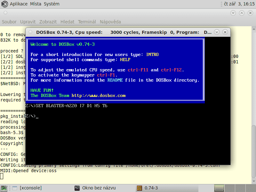Click the 'Welcome to DOSBox v0.74-3' heading
The width and height of the screenshot is (256, 192).
pos(62,44)
